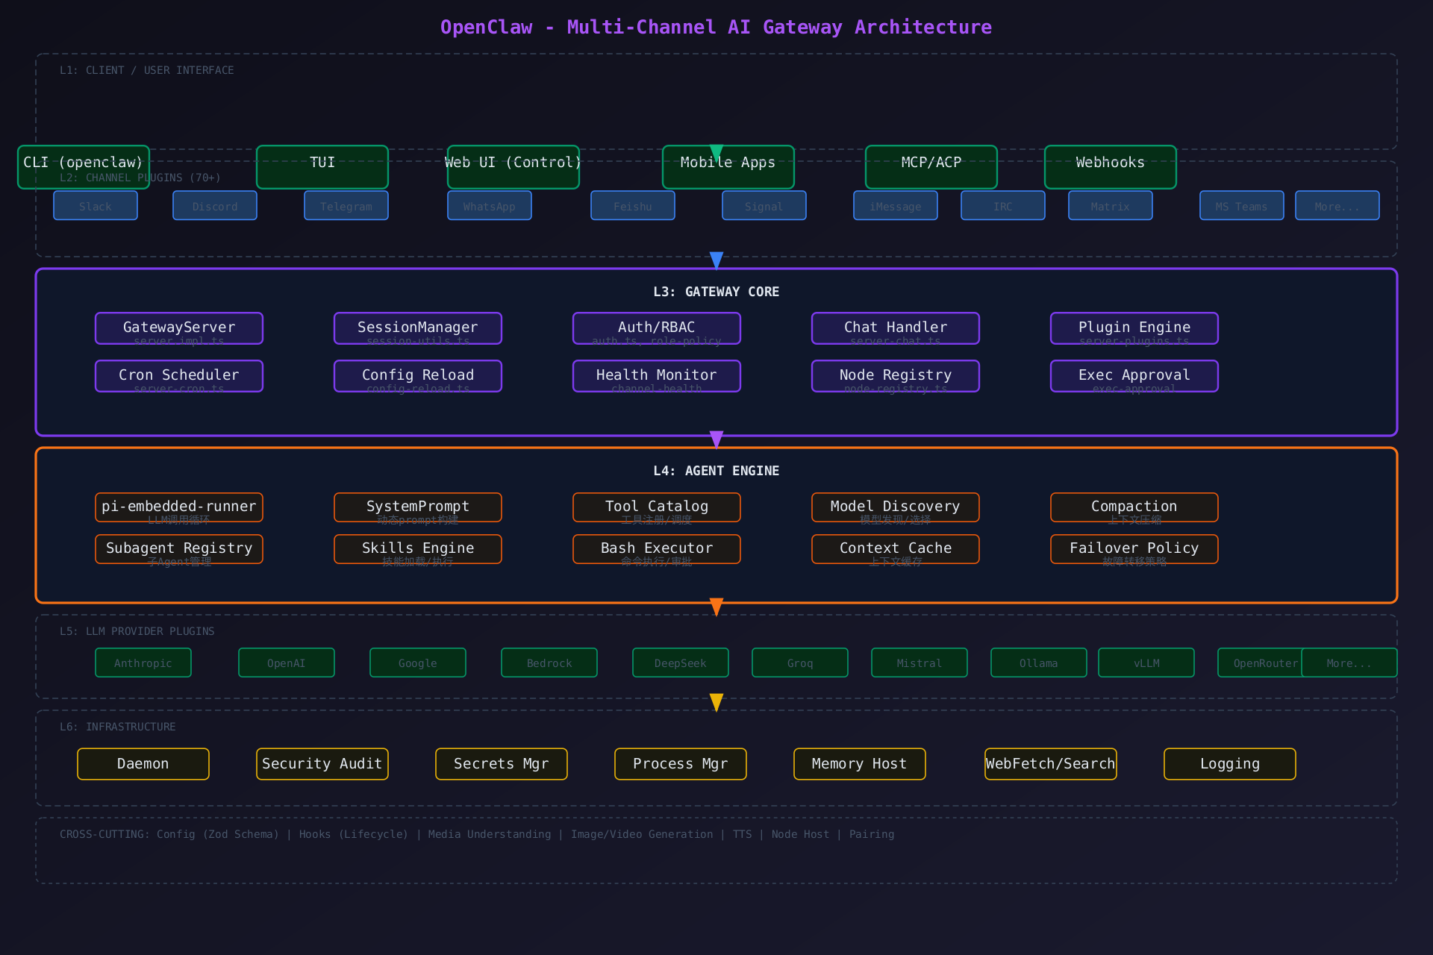This screenshot has height=955, width=1433.
Task: Click the Auth/RBAC node
Action: 657,328
